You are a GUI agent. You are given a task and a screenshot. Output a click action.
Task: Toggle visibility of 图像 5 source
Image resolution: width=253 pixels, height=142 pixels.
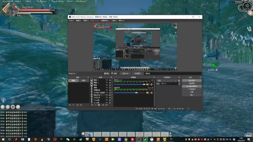click(107, 80)
